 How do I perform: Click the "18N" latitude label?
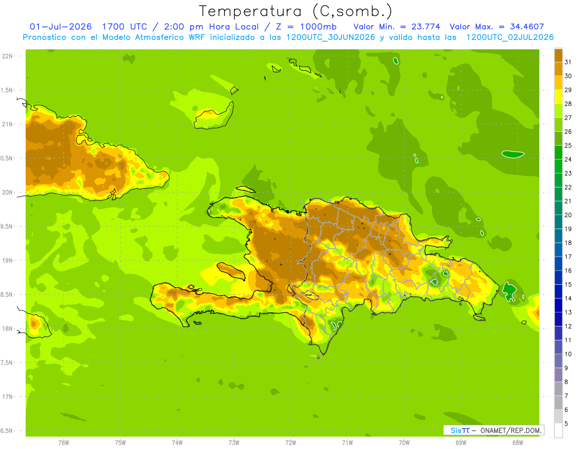tap(8, 328)
